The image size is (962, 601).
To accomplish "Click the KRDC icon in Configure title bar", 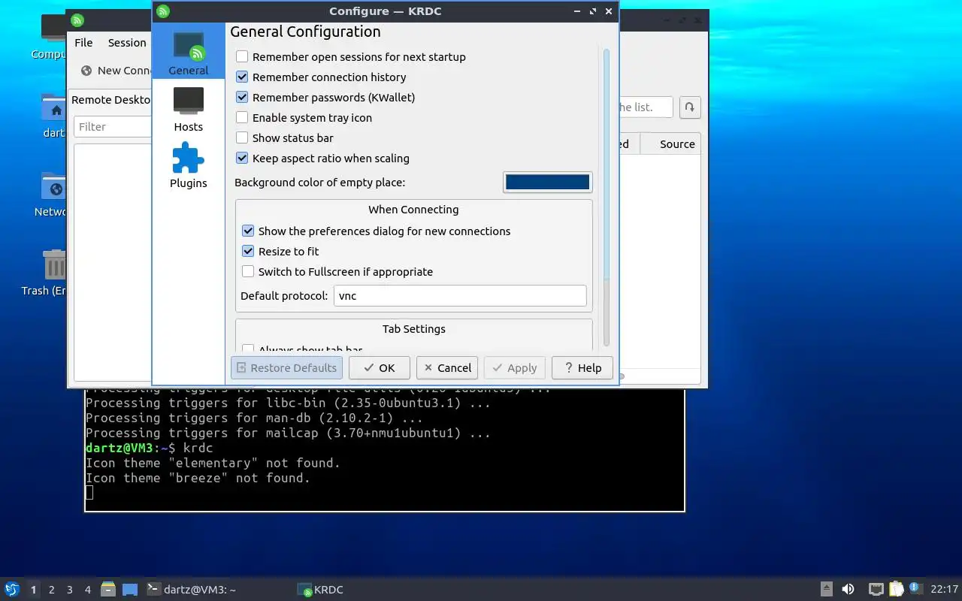I will [x=163, y=11].
